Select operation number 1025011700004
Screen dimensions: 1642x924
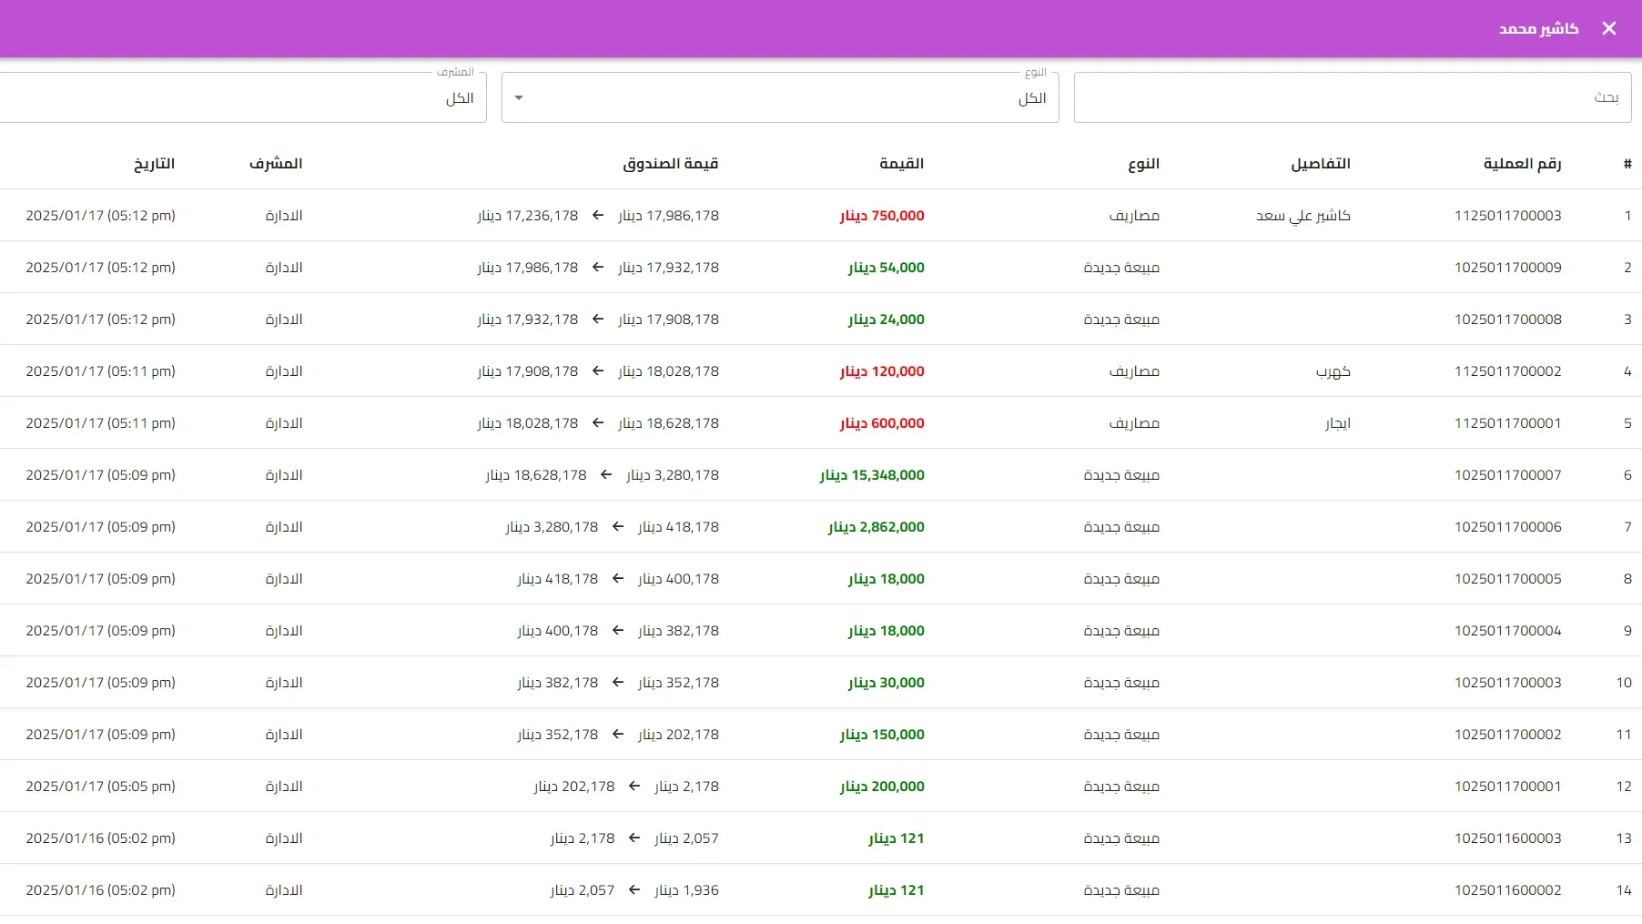[x=1507, y=631]
